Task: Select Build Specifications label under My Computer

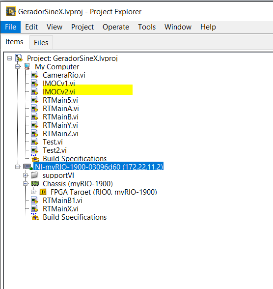Action: (x=75, y=159)
